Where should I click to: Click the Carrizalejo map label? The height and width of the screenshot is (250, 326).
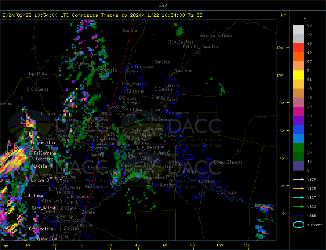coord(41,229)
